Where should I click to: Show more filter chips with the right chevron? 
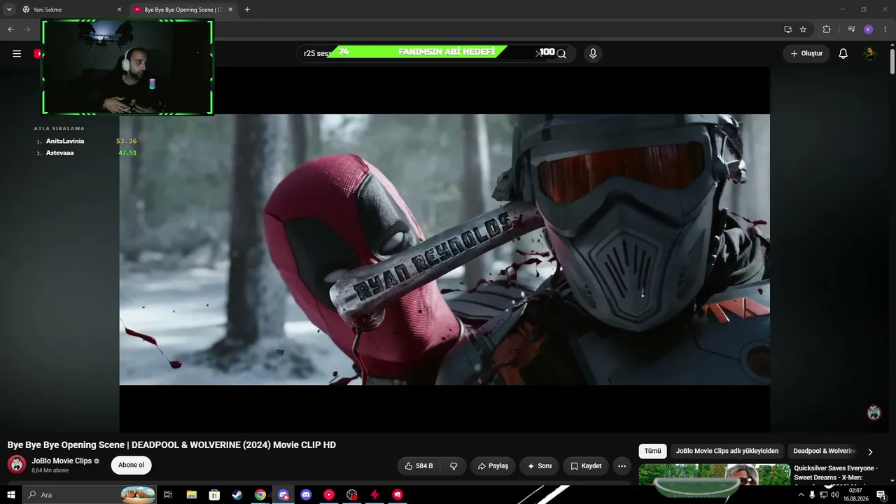870,452
